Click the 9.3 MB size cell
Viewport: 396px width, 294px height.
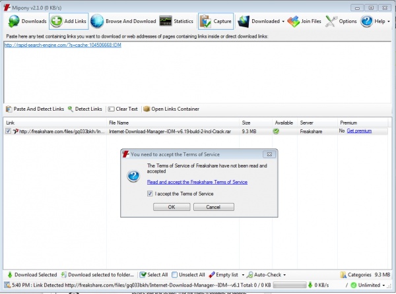(x=249, y=131)
